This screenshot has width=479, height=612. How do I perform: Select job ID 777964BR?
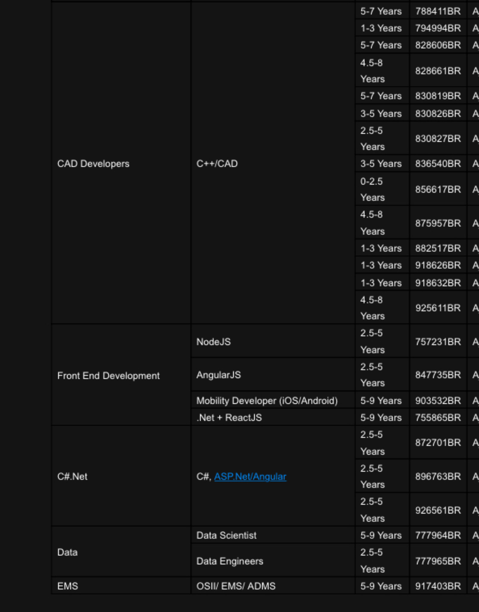[x=438, y=535]
